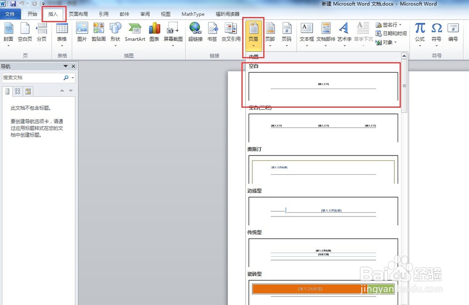Click next search result arrow in navigation pane

coord(71,90)
